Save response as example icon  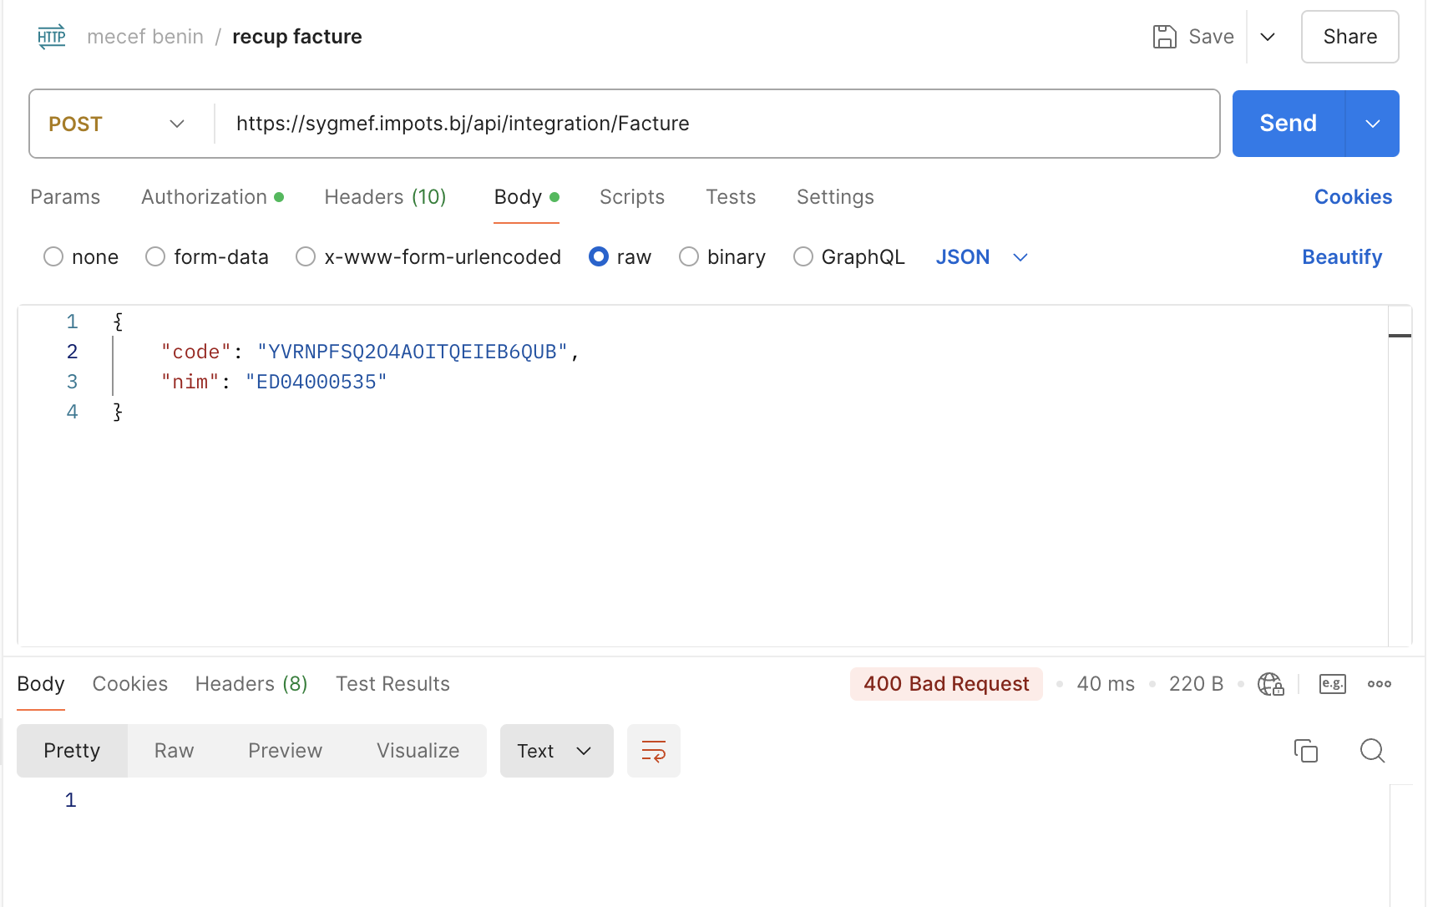click(1332, 684)
